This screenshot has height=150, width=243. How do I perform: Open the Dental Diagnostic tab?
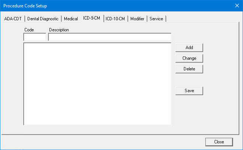(43, 19)
